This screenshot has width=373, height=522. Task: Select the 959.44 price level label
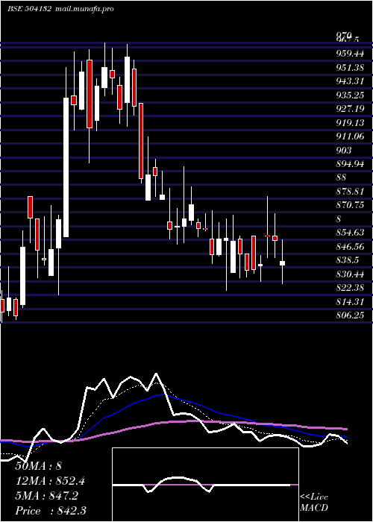coord(350,54)
